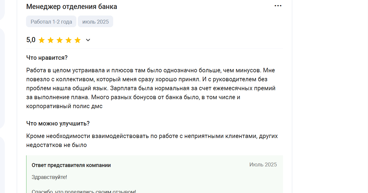Click the "Июль 2025" company reply date

pyautogui.click(x=263, y=165)
